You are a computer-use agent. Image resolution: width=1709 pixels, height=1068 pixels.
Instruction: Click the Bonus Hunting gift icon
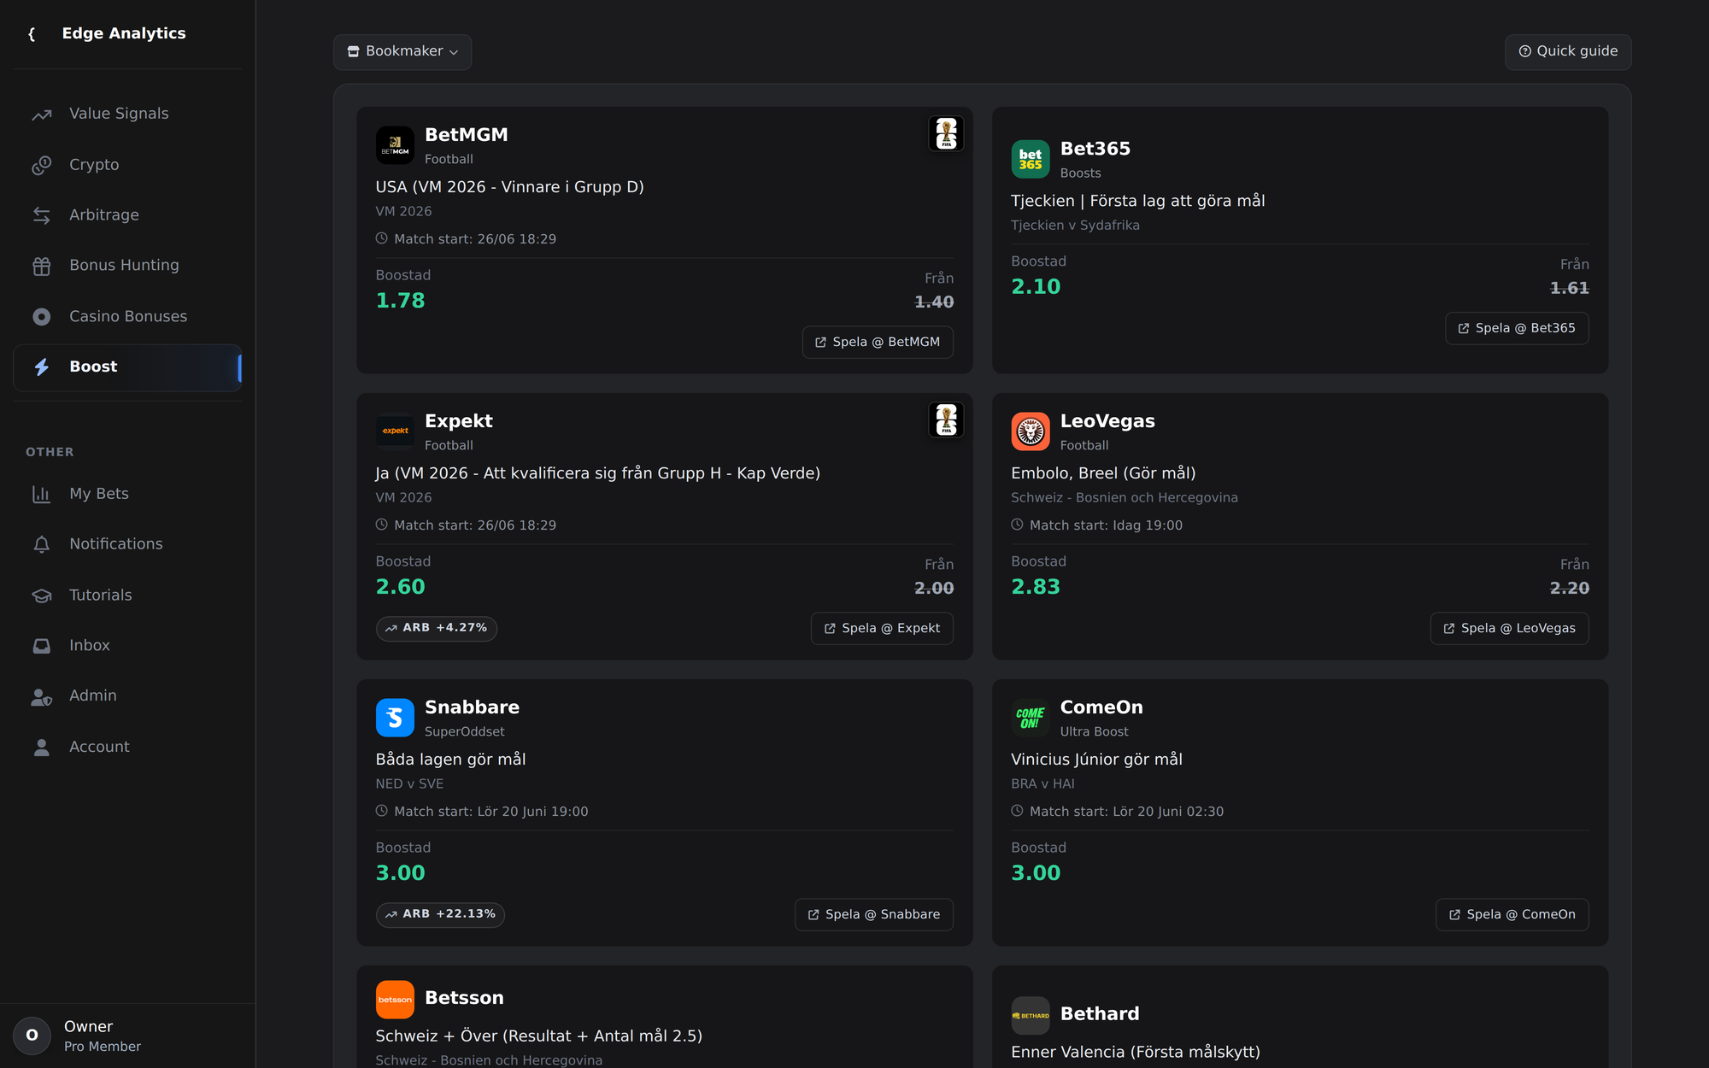(42, 266)
